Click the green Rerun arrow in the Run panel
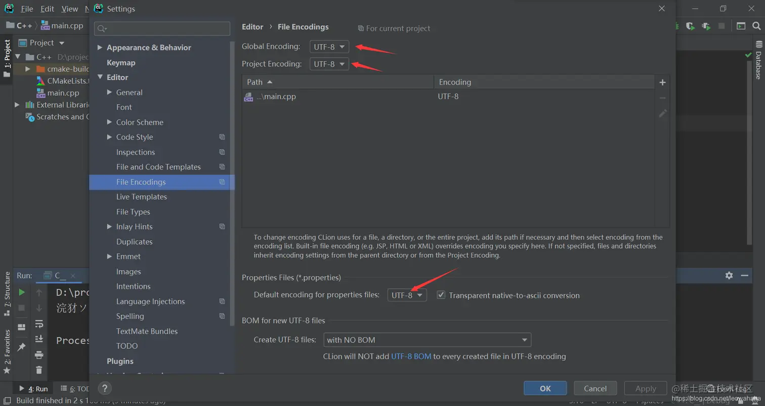The width and height of the screenshot is (765, 406). tap(21, 292)
